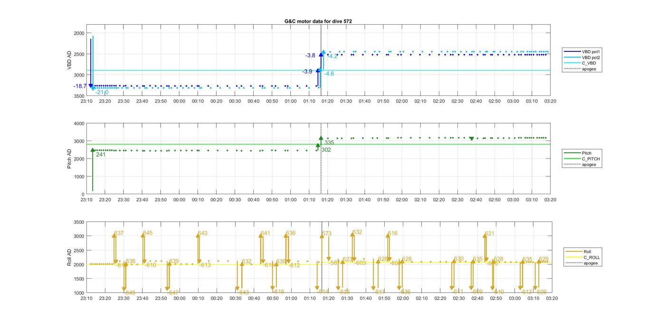Click the '1500' tick on Roll axis
The width and height of the screenshot is (665, 329).
pos(80,279)
